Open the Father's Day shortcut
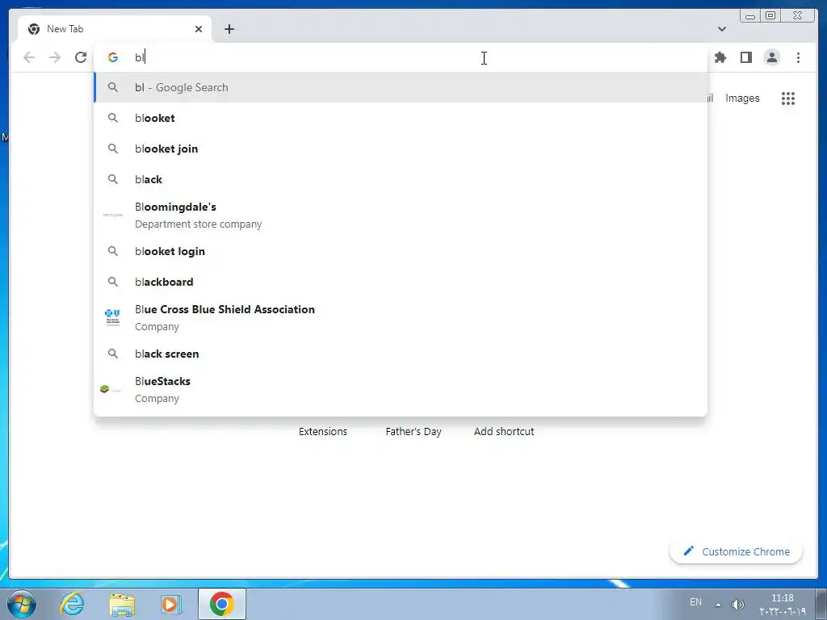827x620 pixels. (413, 432)
